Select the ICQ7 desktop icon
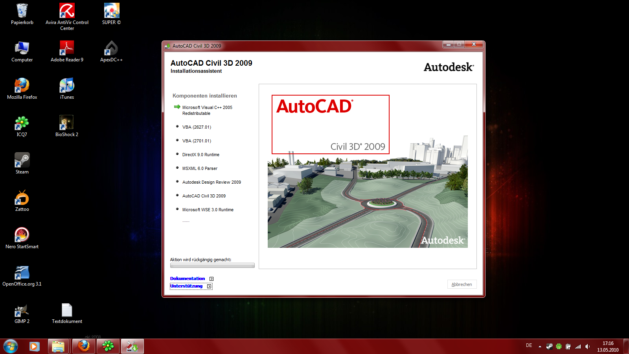This screenshot has height=354, width=629. (x=22, y=126)
